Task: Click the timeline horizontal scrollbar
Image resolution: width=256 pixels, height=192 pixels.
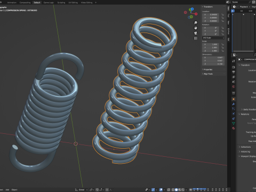Action: (244, 51)
